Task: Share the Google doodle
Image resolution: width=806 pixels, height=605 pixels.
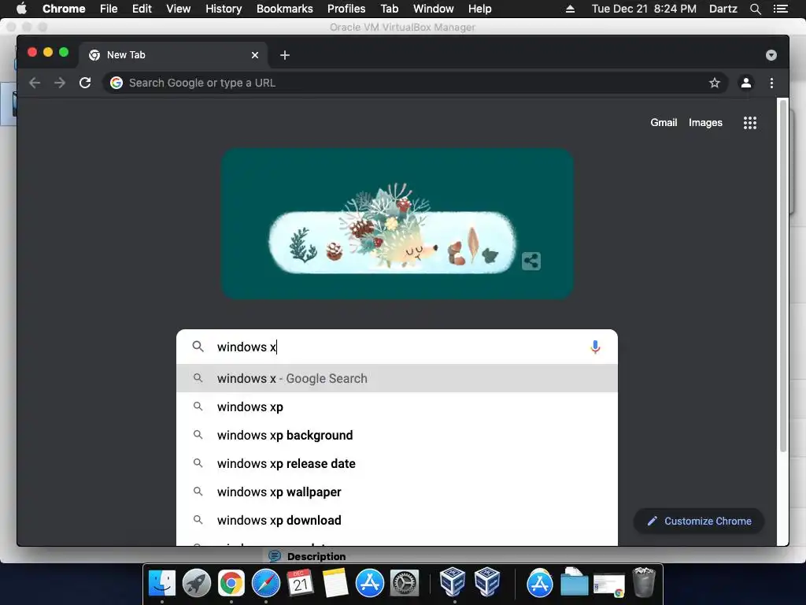Action: pos(531,261)
